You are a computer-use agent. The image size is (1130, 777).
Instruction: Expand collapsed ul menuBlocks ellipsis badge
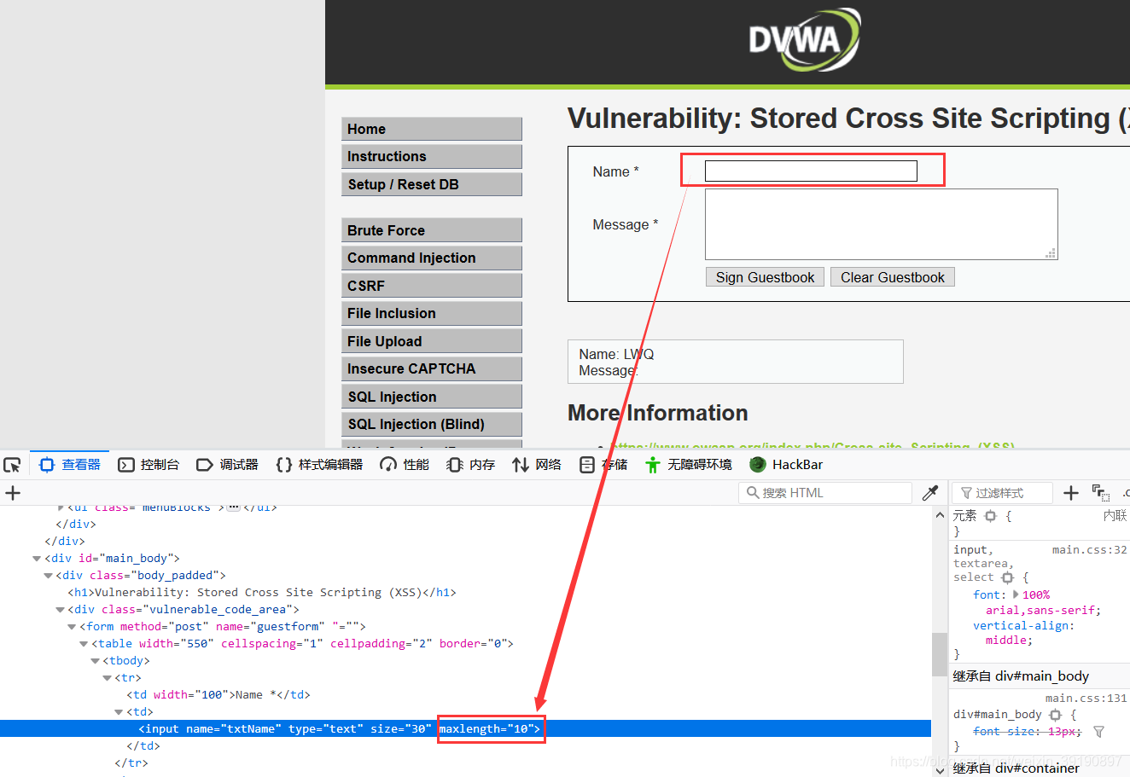(234, 508)
